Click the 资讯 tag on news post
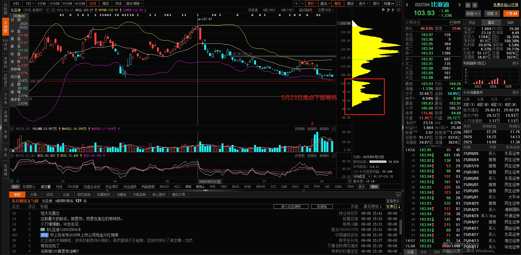Image resolution: width=521 pixels, height=255 pixels. pos(44,235)
